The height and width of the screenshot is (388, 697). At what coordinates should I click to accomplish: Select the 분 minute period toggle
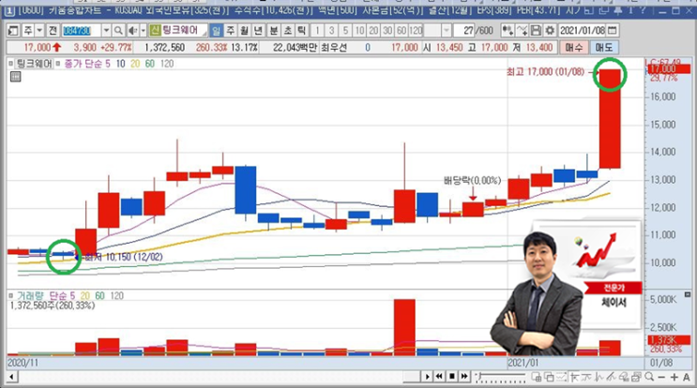pos(273,31)
